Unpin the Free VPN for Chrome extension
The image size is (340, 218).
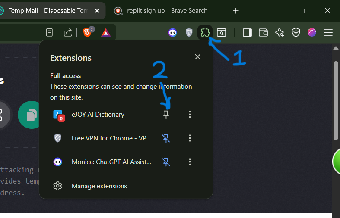pos(166,138)
